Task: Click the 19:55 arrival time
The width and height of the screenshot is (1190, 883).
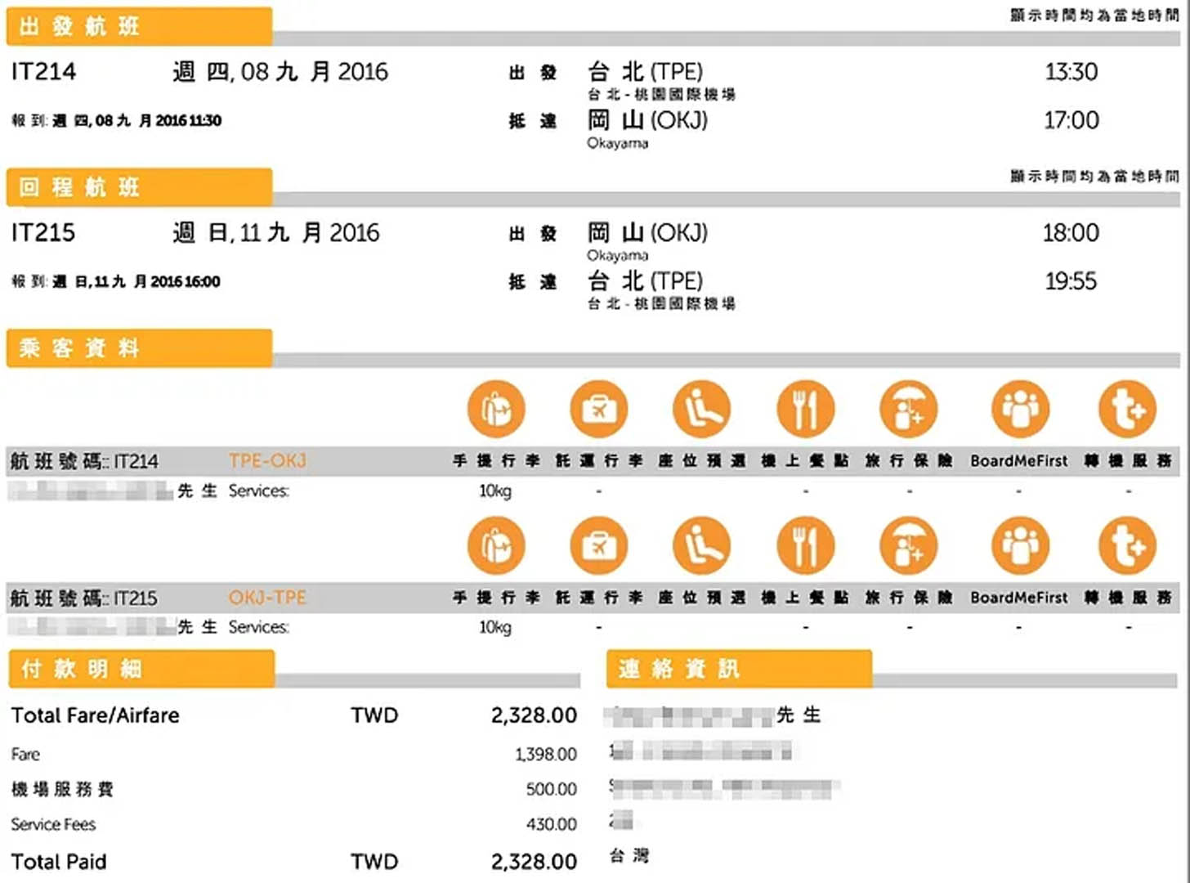Action: click(x=1071, y=281)
